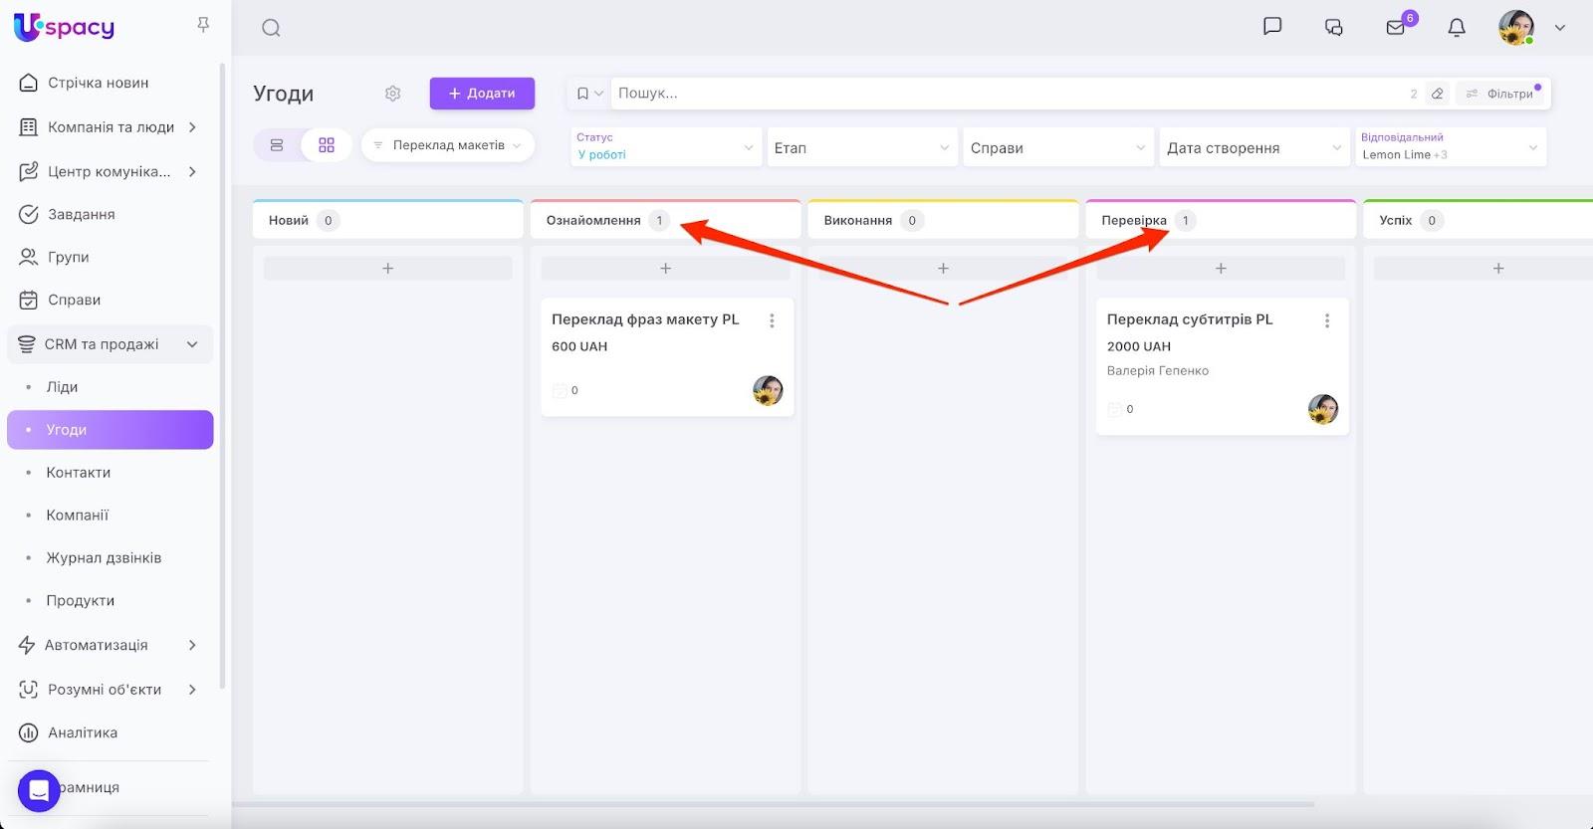
Task: Open the Переклад субтитрів PL deal
Action: point(1190,319)
